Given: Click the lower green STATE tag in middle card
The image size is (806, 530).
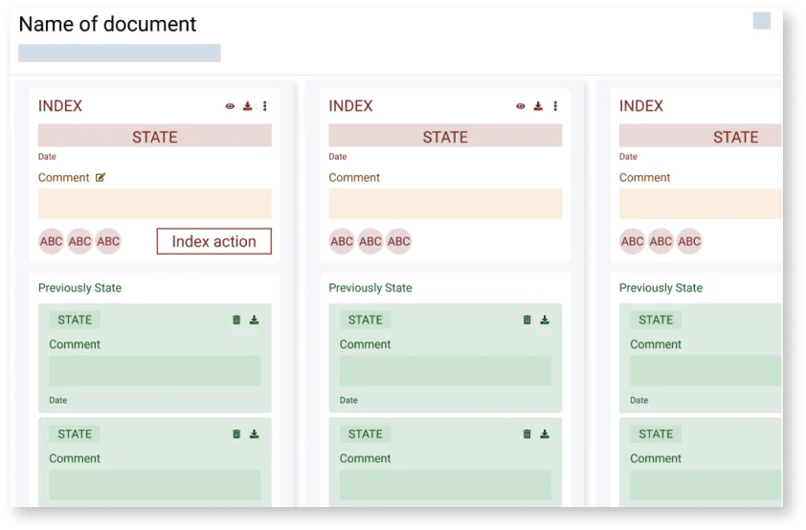Looking at the screenshot, I should coord(365,434).
